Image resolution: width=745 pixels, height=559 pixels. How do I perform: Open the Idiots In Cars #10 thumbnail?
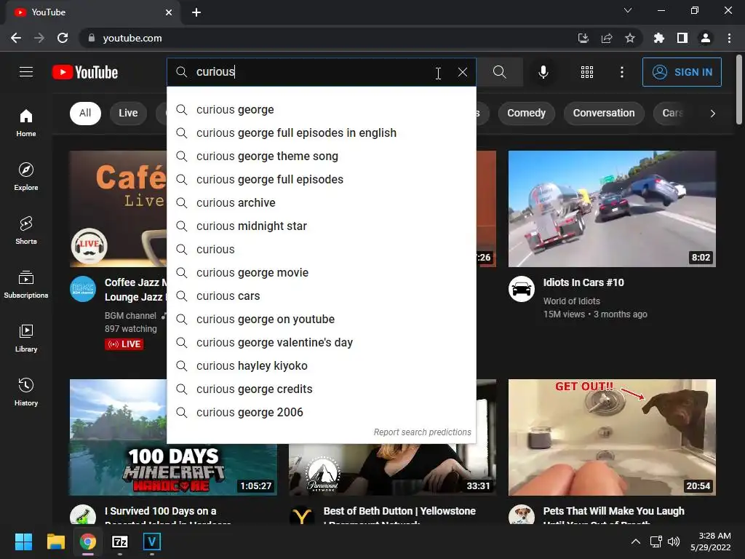(x=612, y=209)
